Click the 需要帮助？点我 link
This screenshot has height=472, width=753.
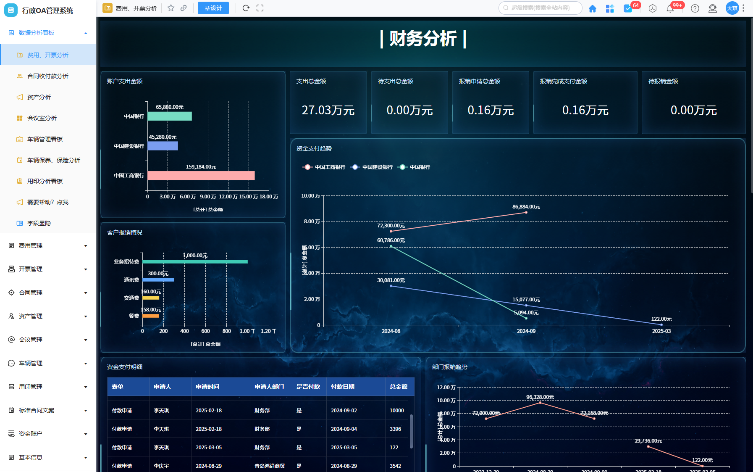[48, 202]
